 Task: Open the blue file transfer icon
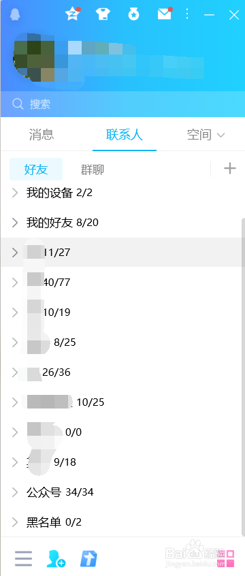point(88,558)
